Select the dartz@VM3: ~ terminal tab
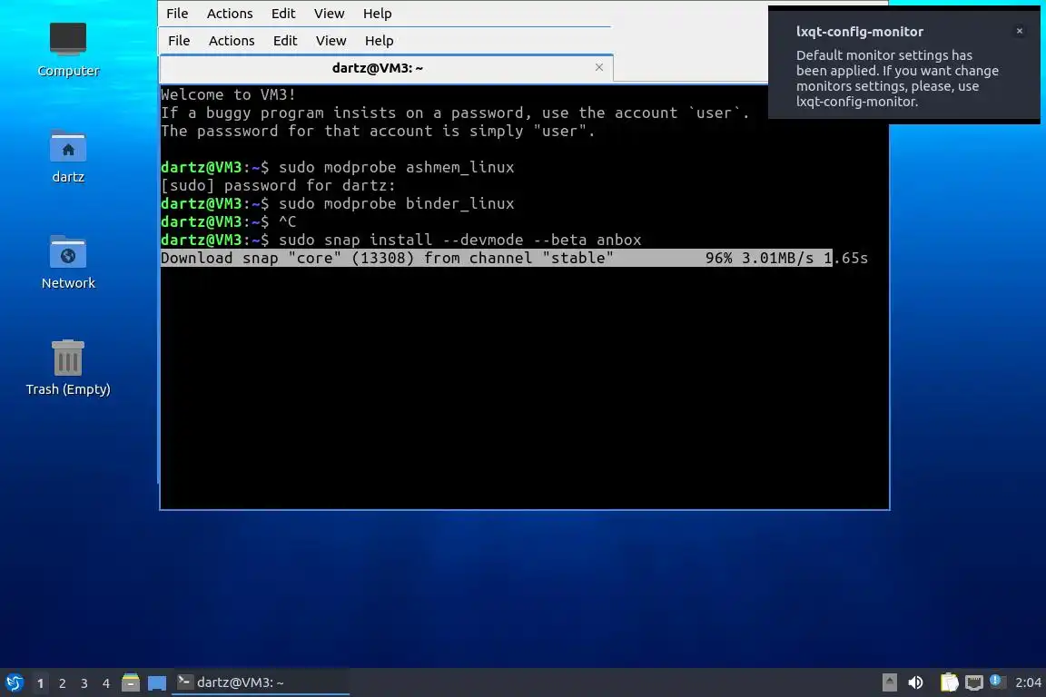 coord(378,68)
